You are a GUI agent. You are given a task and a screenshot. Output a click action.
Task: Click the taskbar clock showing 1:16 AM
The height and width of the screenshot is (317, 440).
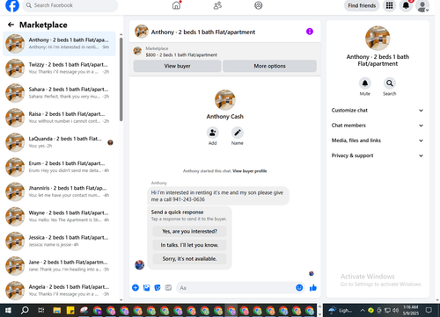pyautogui.click(x=410, y=310)
